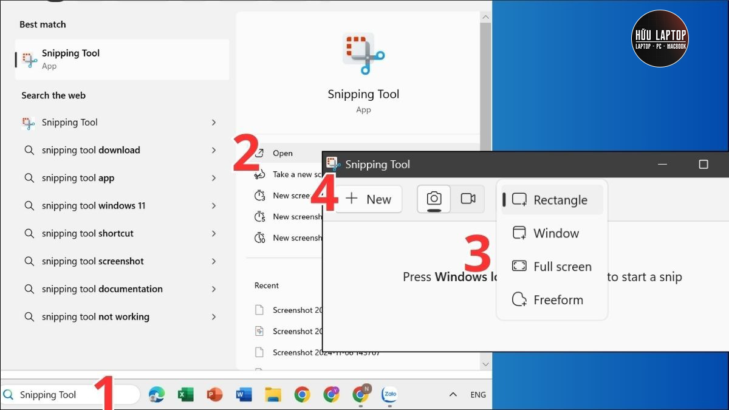Select Freeform snipping mode
This screenshot has width=729, height=410.
[x=552, y=300]
